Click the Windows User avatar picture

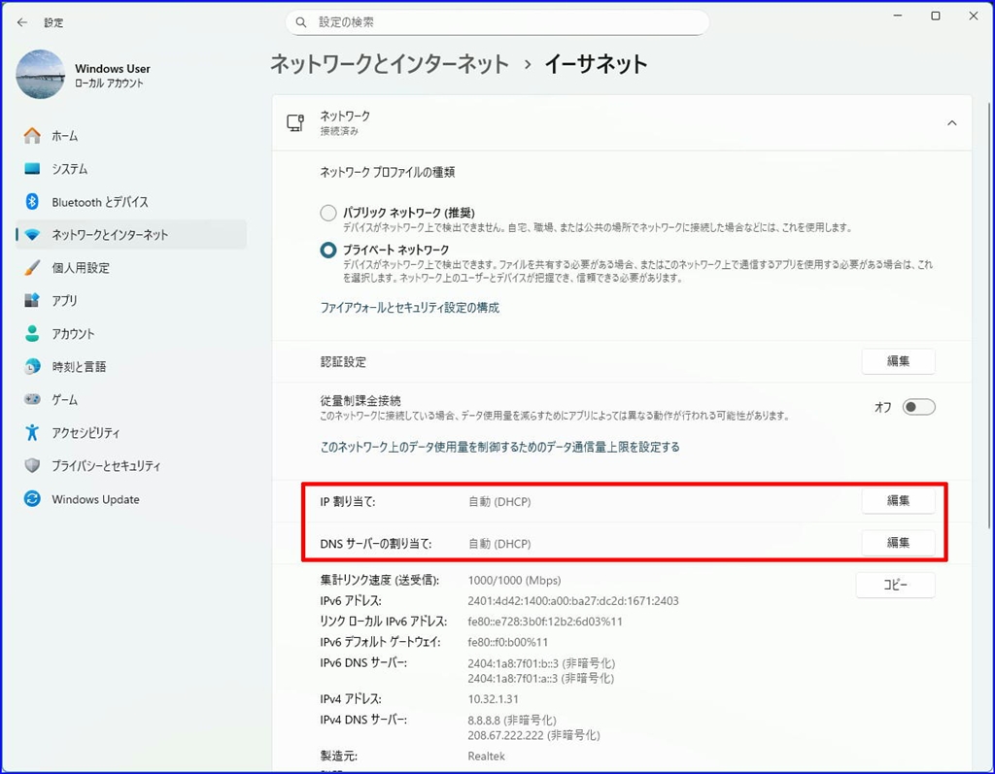coord(40,74)
